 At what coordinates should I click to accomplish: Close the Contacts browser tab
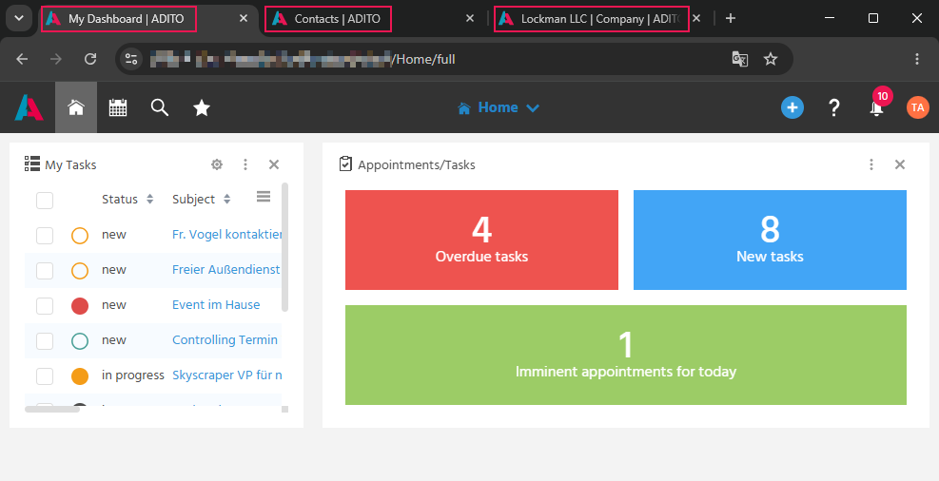click(470, 19)
